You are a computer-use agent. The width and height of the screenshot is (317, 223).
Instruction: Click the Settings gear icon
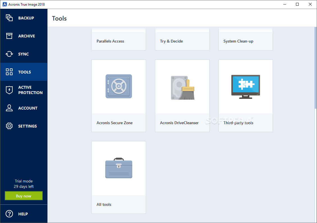9,126
